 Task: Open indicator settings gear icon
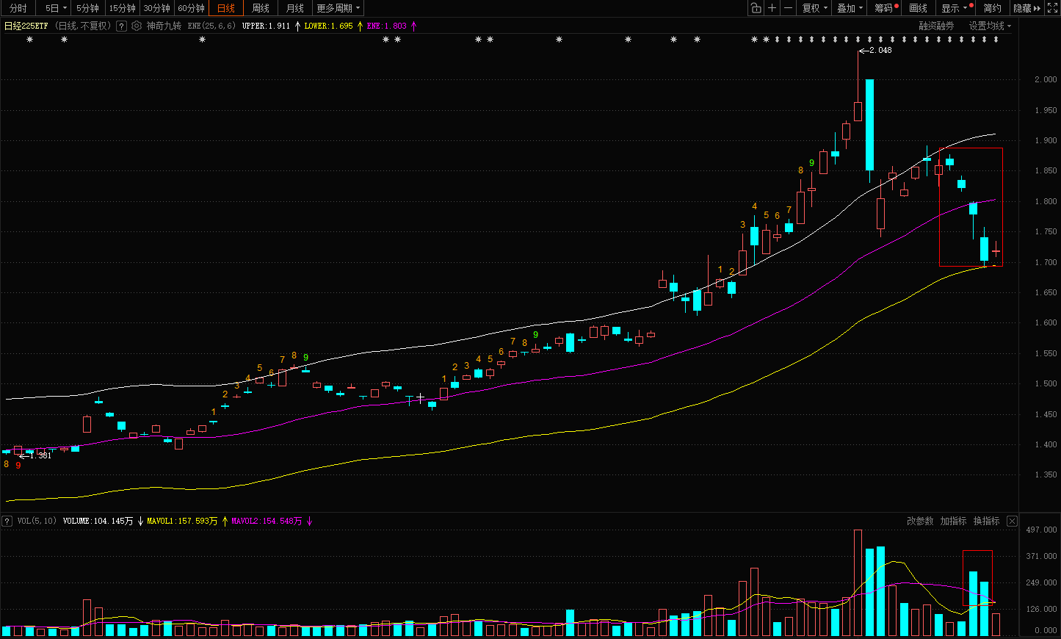point(137,26)
